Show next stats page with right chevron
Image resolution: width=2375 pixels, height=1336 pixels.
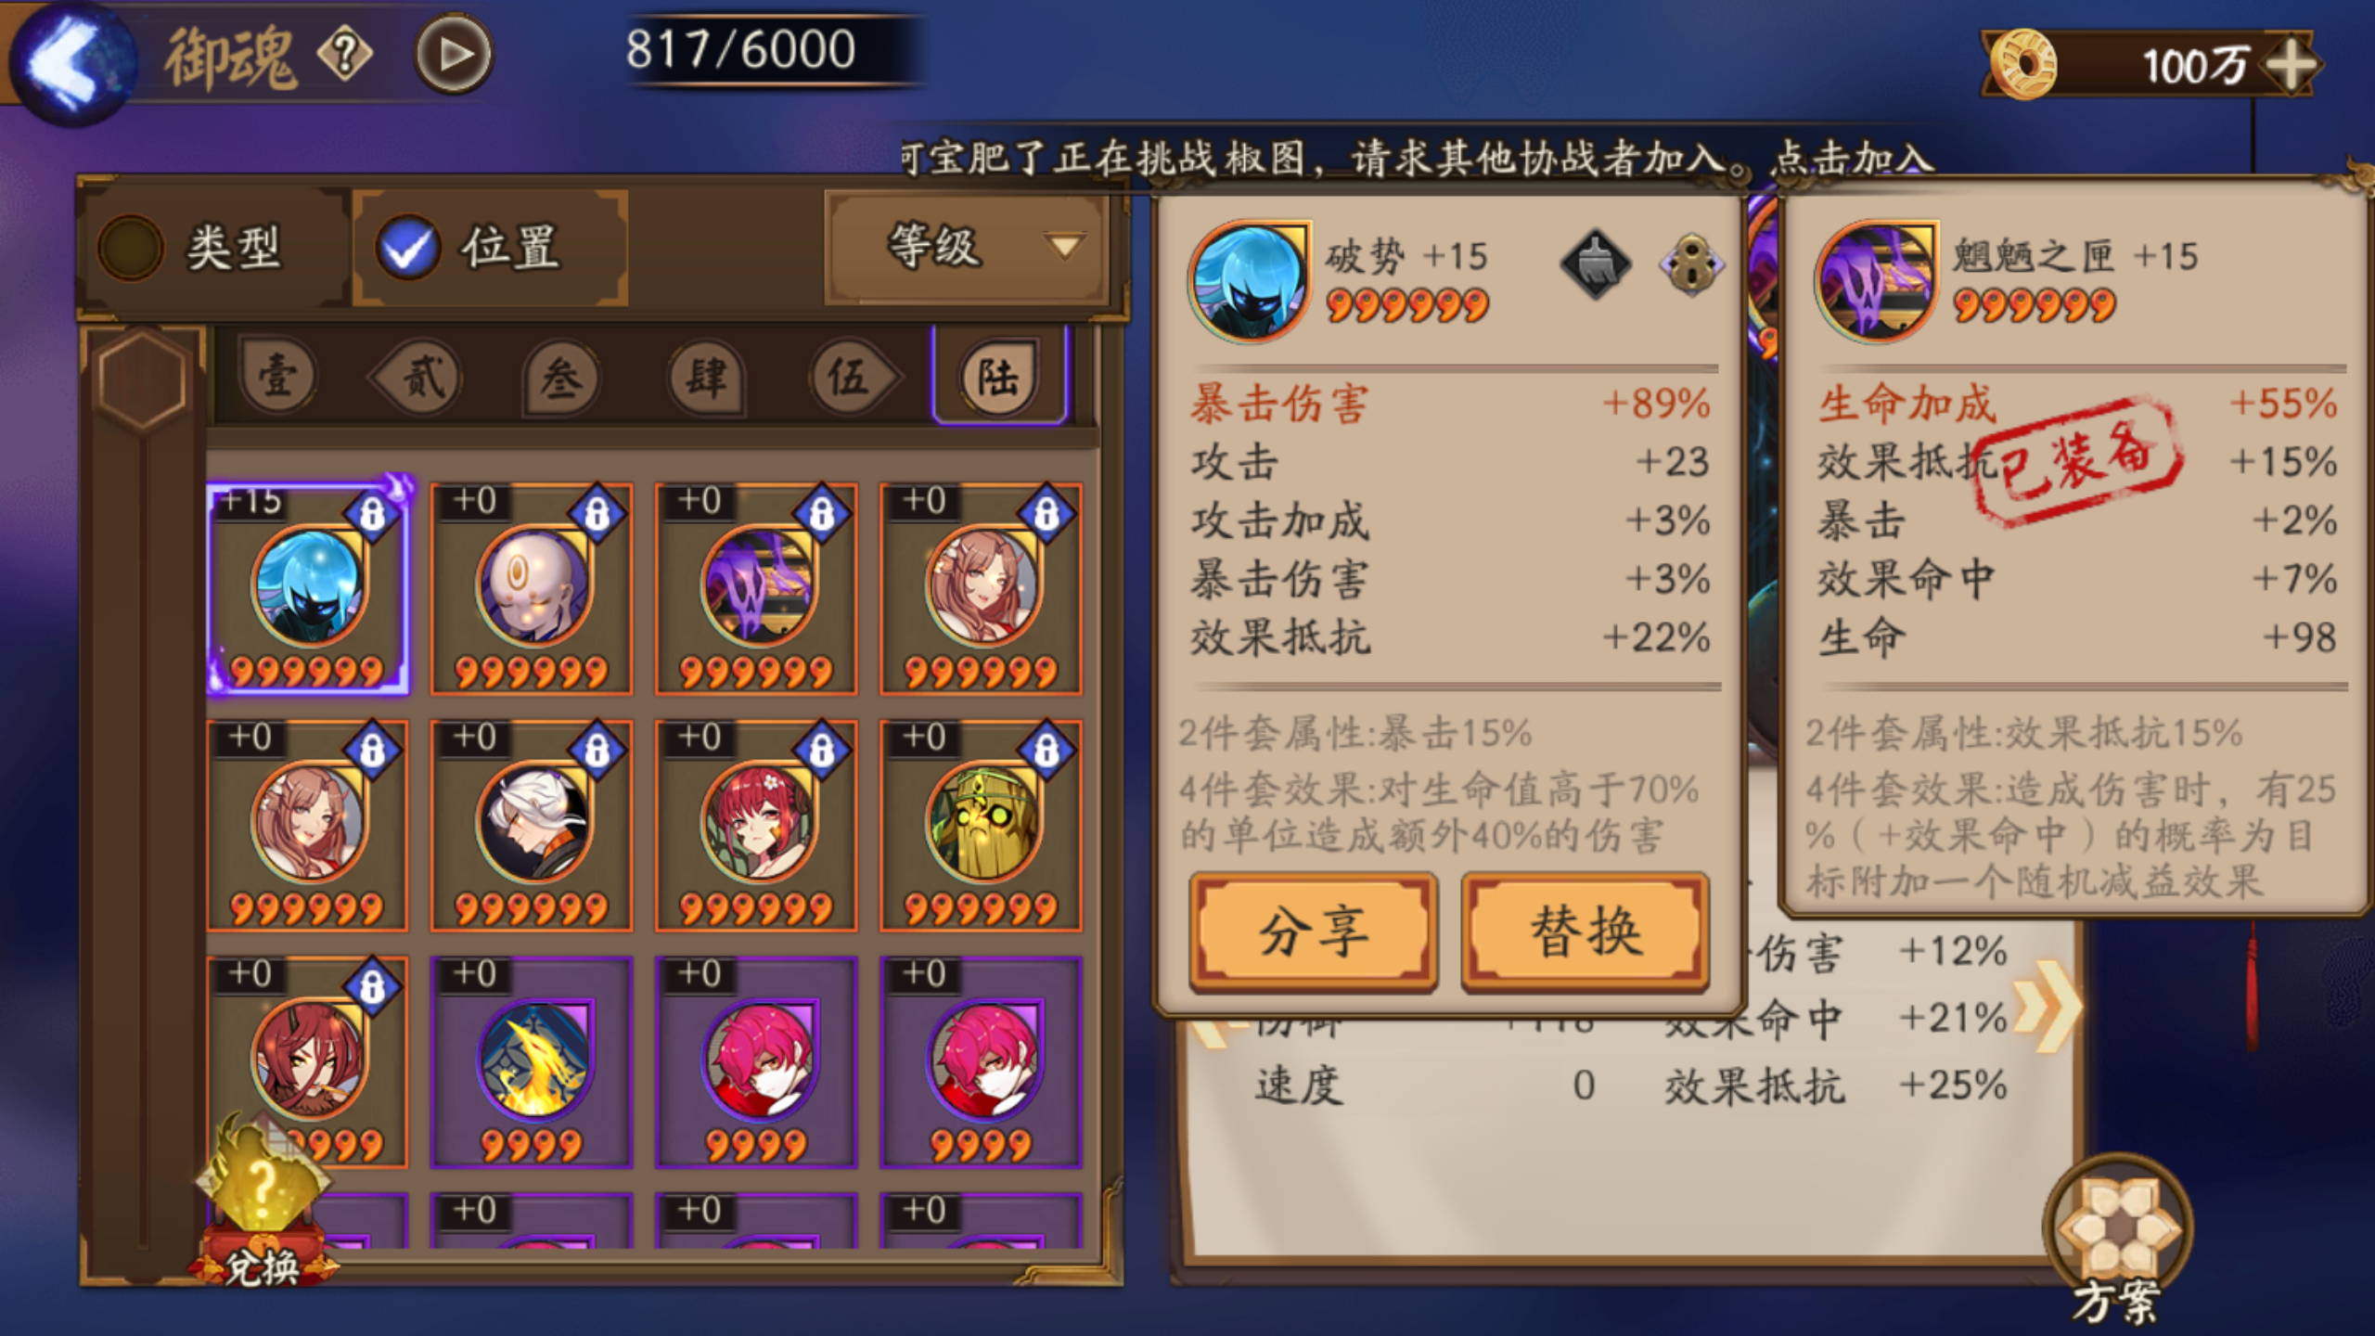(x=2050, y=1007)
